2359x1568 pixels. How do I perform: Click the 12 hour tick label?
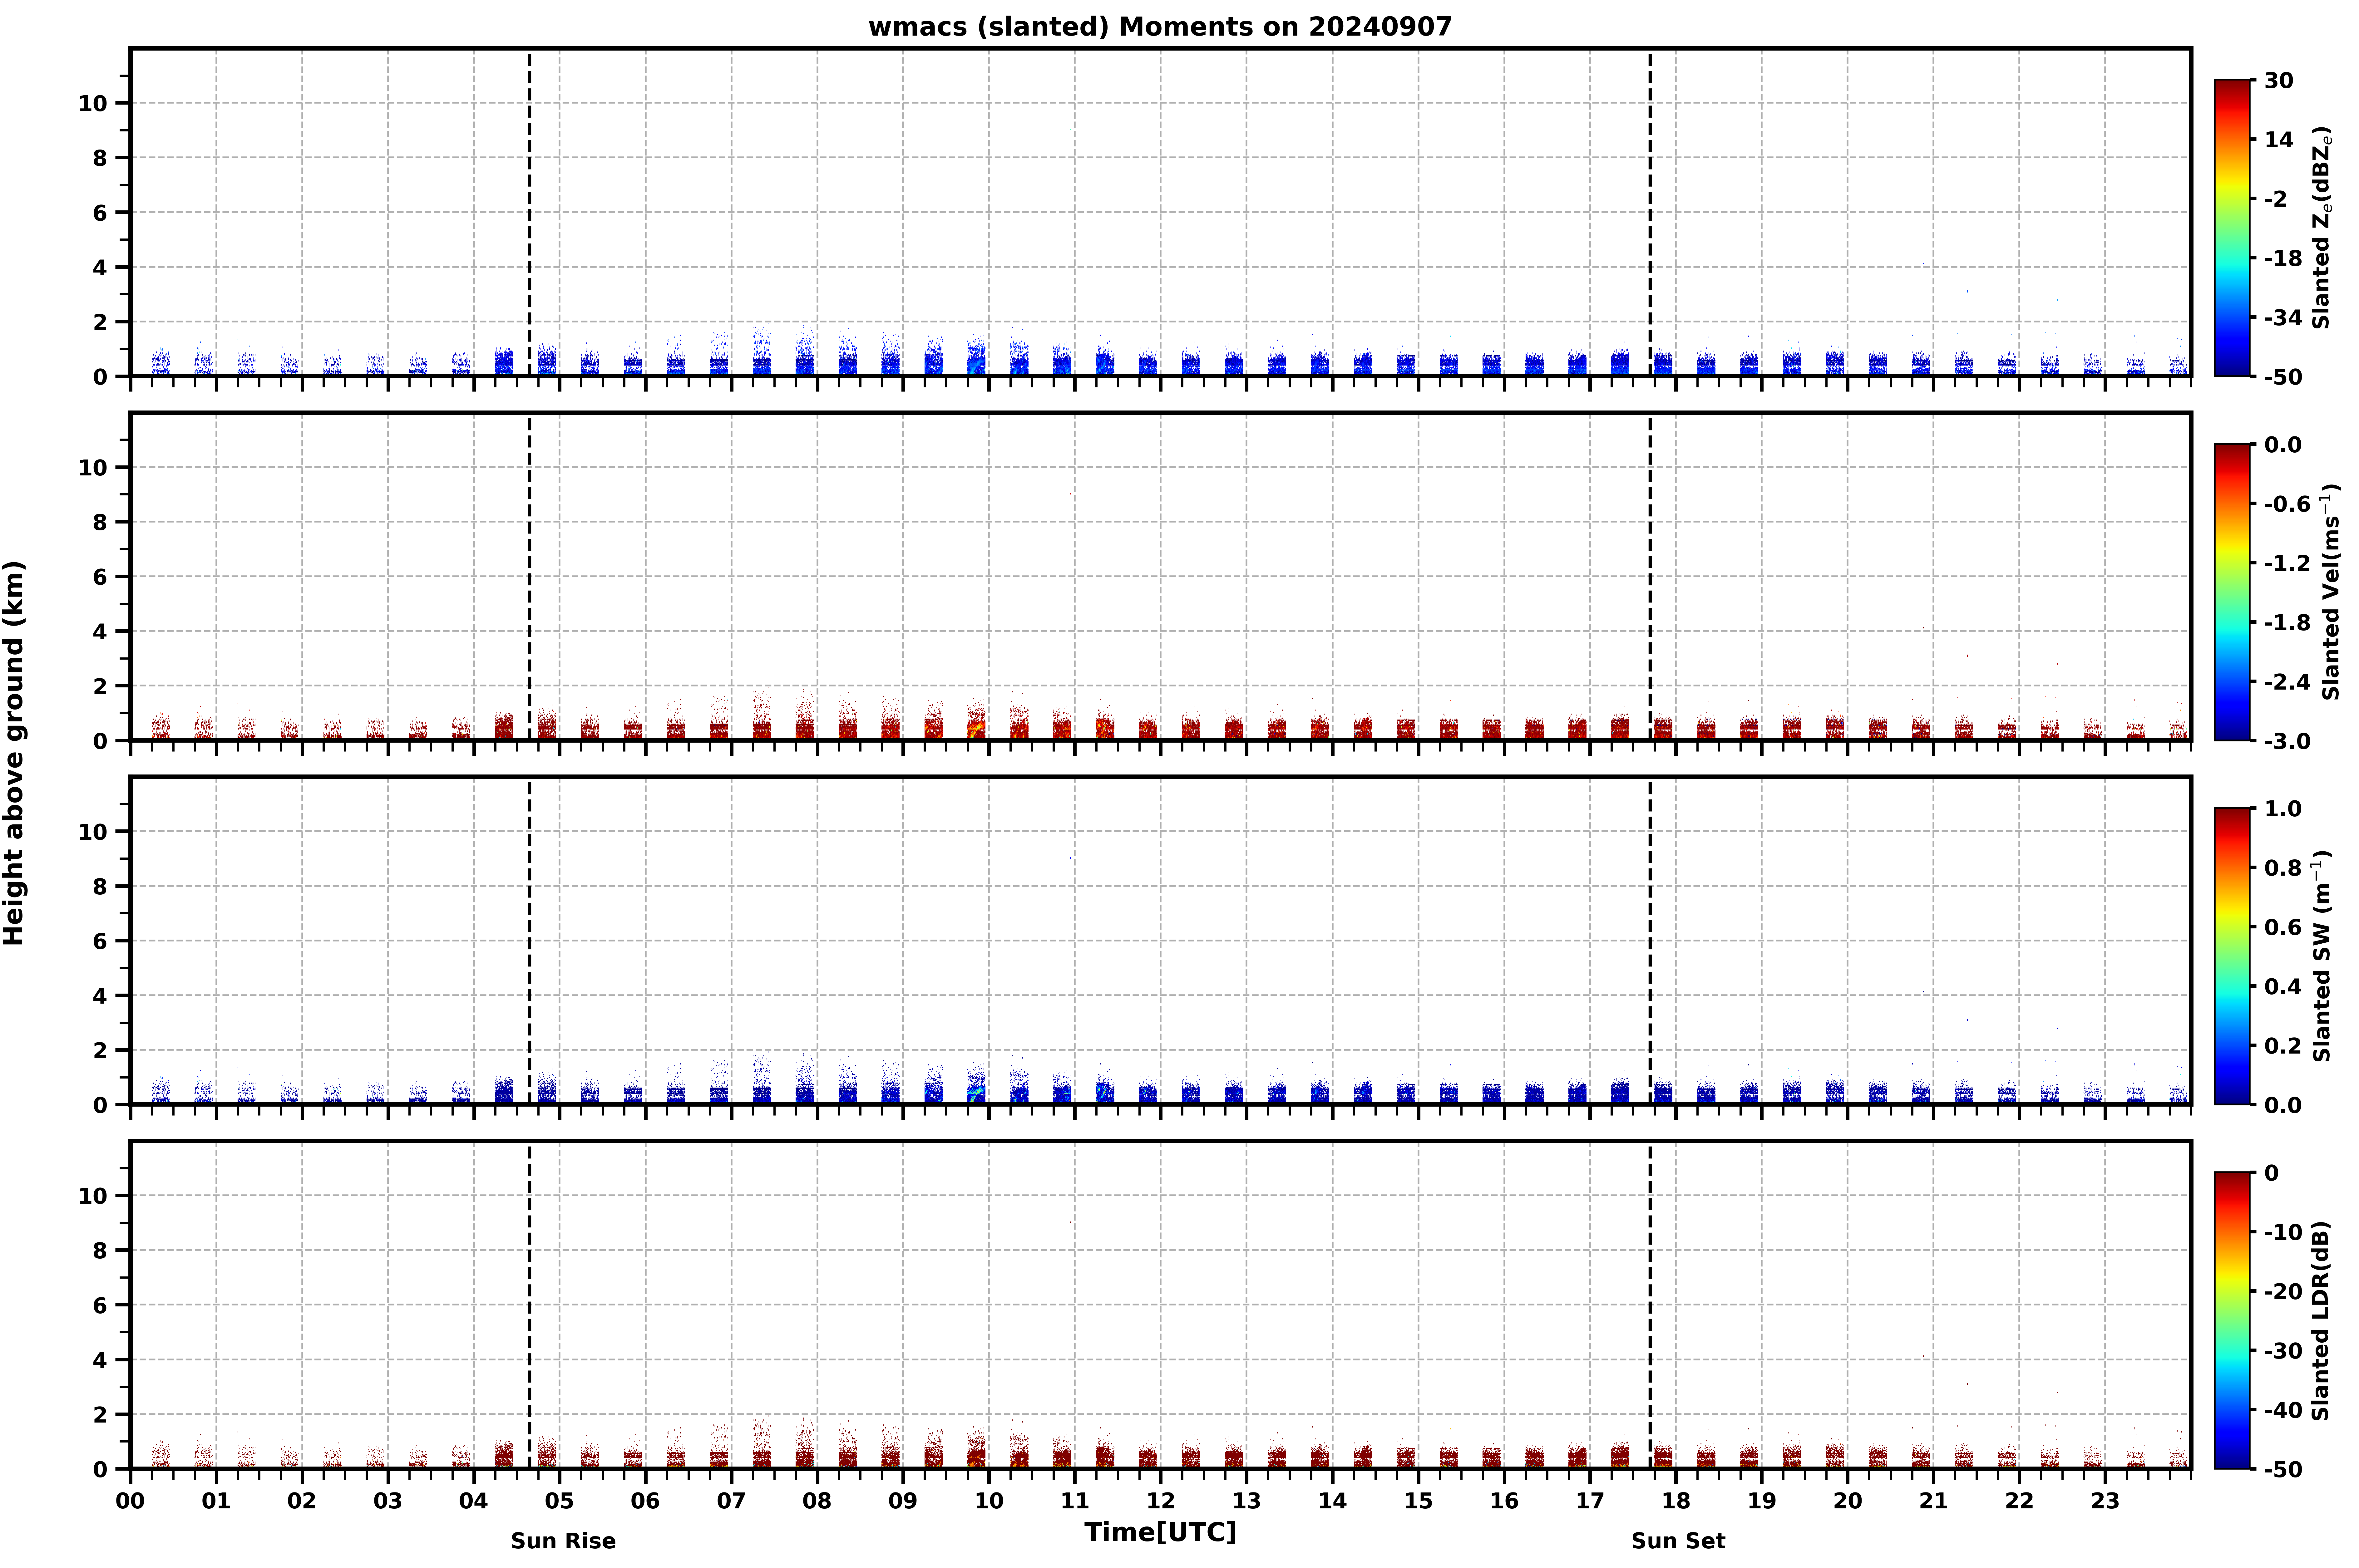point(1160,1501)
